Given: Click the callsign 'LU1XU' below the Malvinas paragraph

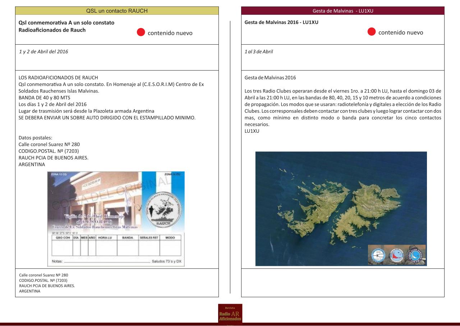Looking at the screenshot, I should click(x=252, y=131).
